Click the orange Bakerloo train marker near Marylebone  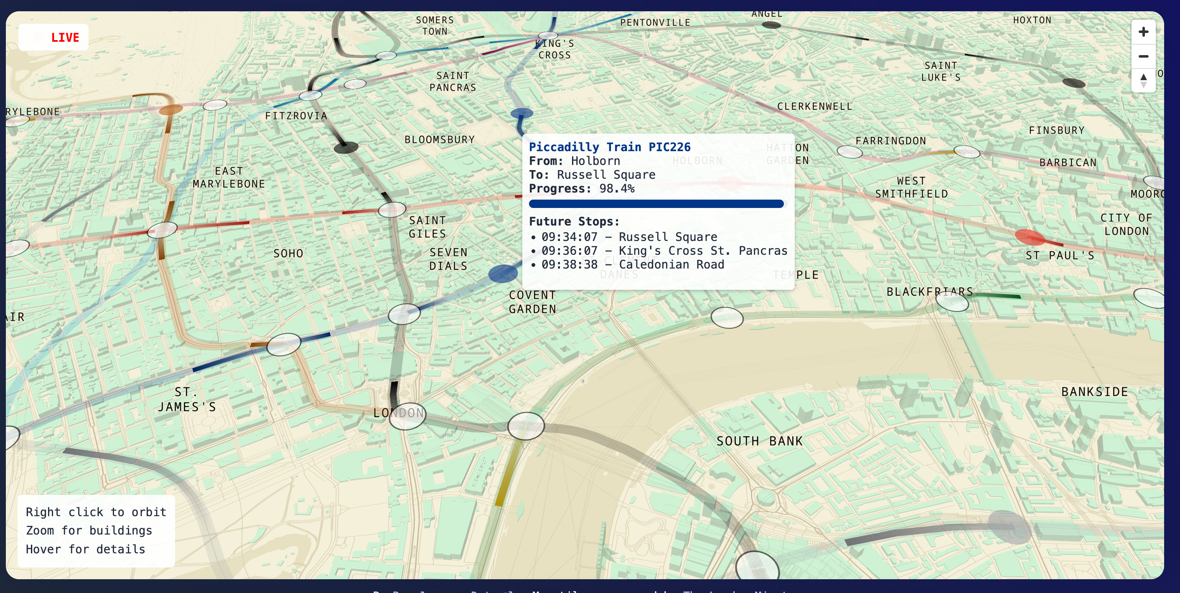click(170, 109)
